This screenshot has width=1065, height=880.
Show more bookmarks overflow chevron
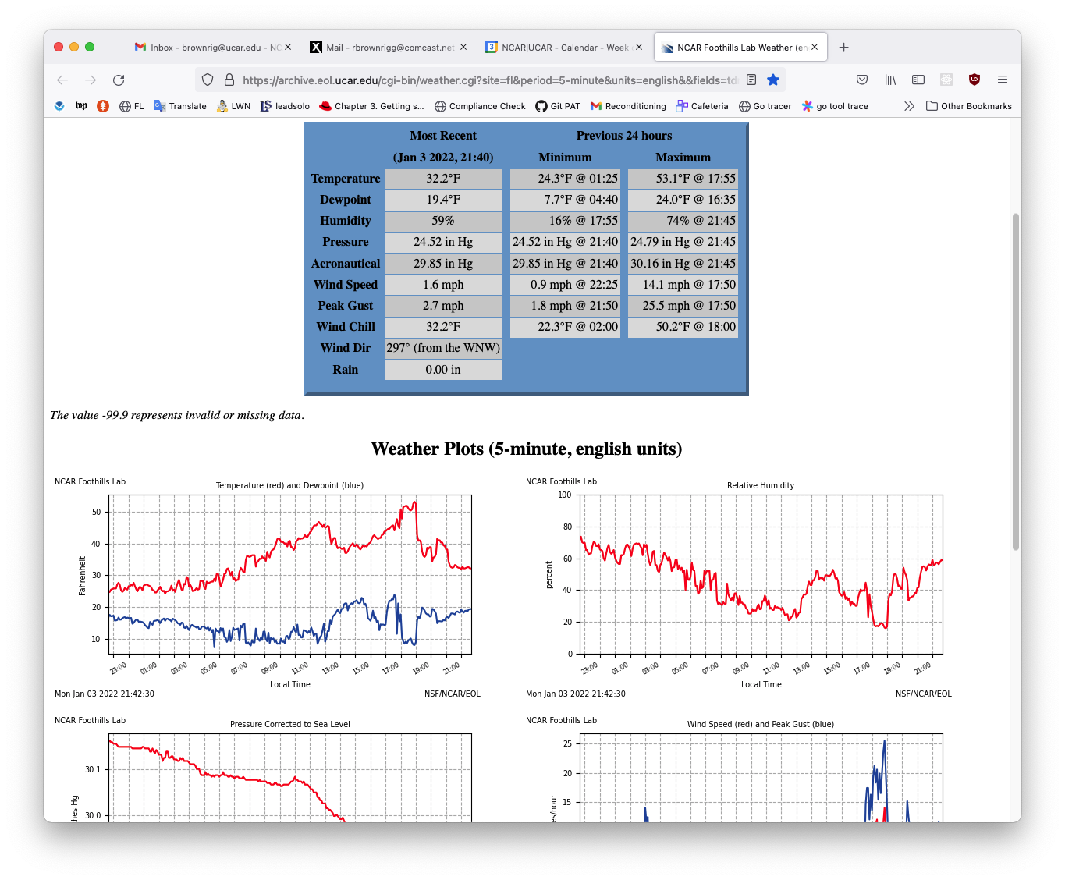coord(909,106)
